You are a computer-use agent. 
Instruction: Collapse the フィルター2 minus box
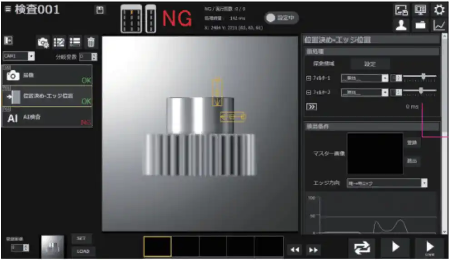[309, 93]
